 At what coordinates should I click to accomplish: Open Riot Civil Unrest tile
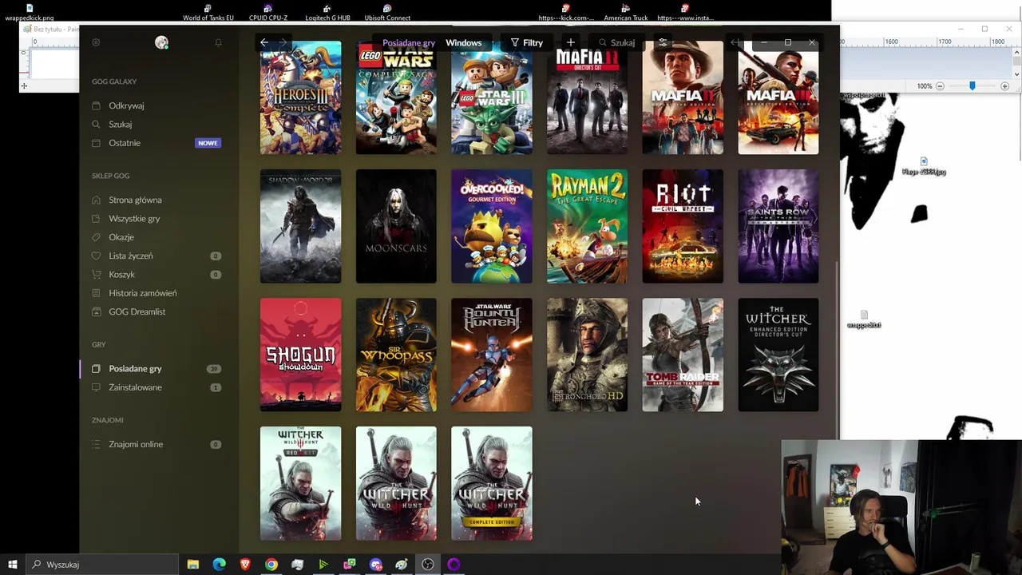coord(683,226)
